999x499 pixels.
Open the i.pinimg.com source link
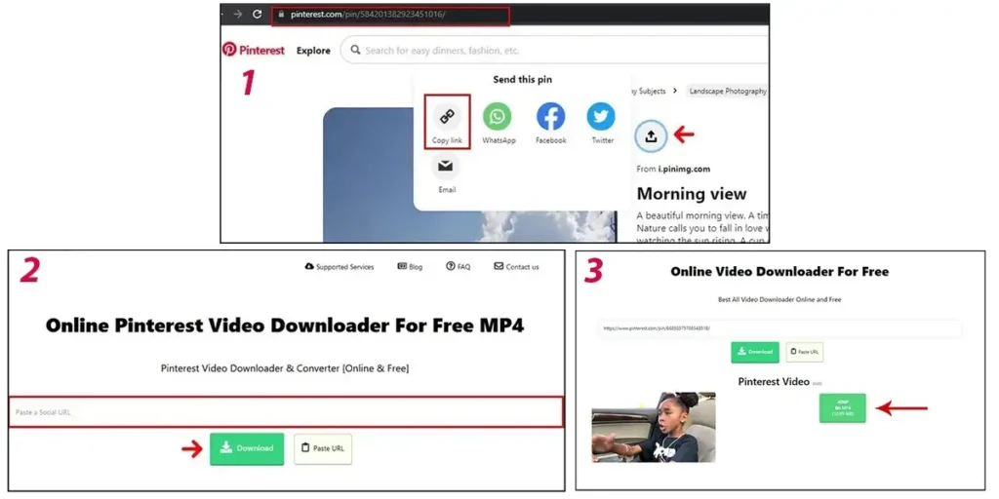click(684, 170)
